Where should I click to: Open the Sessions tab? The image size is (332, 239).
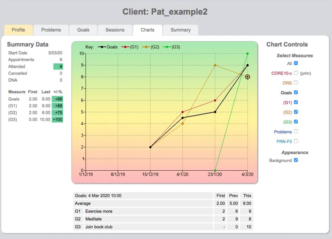115,30
